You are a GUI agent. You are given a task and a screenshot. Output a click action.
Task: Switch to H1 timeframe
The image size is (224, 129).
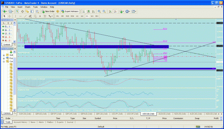pos(77,16)
